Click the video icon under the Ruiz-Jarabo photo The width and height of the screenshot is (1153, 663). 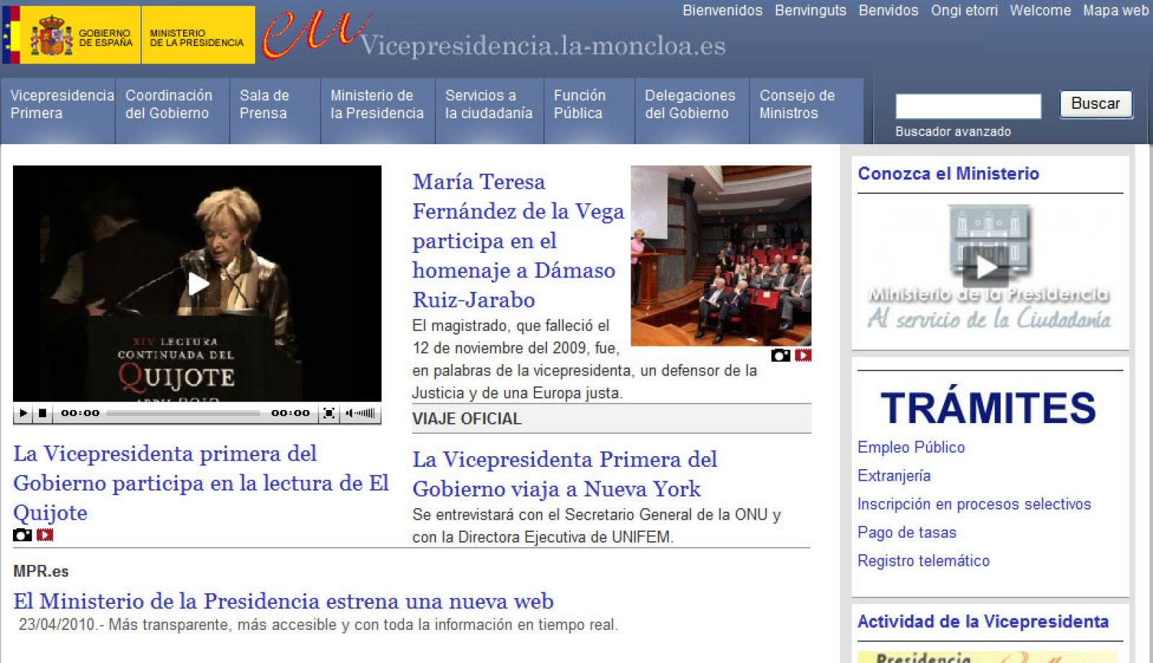coord(802,355)
